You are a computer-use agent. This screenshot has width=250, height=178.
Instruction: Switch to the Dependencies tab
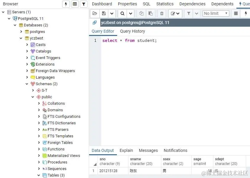click(x=192, y=4)
